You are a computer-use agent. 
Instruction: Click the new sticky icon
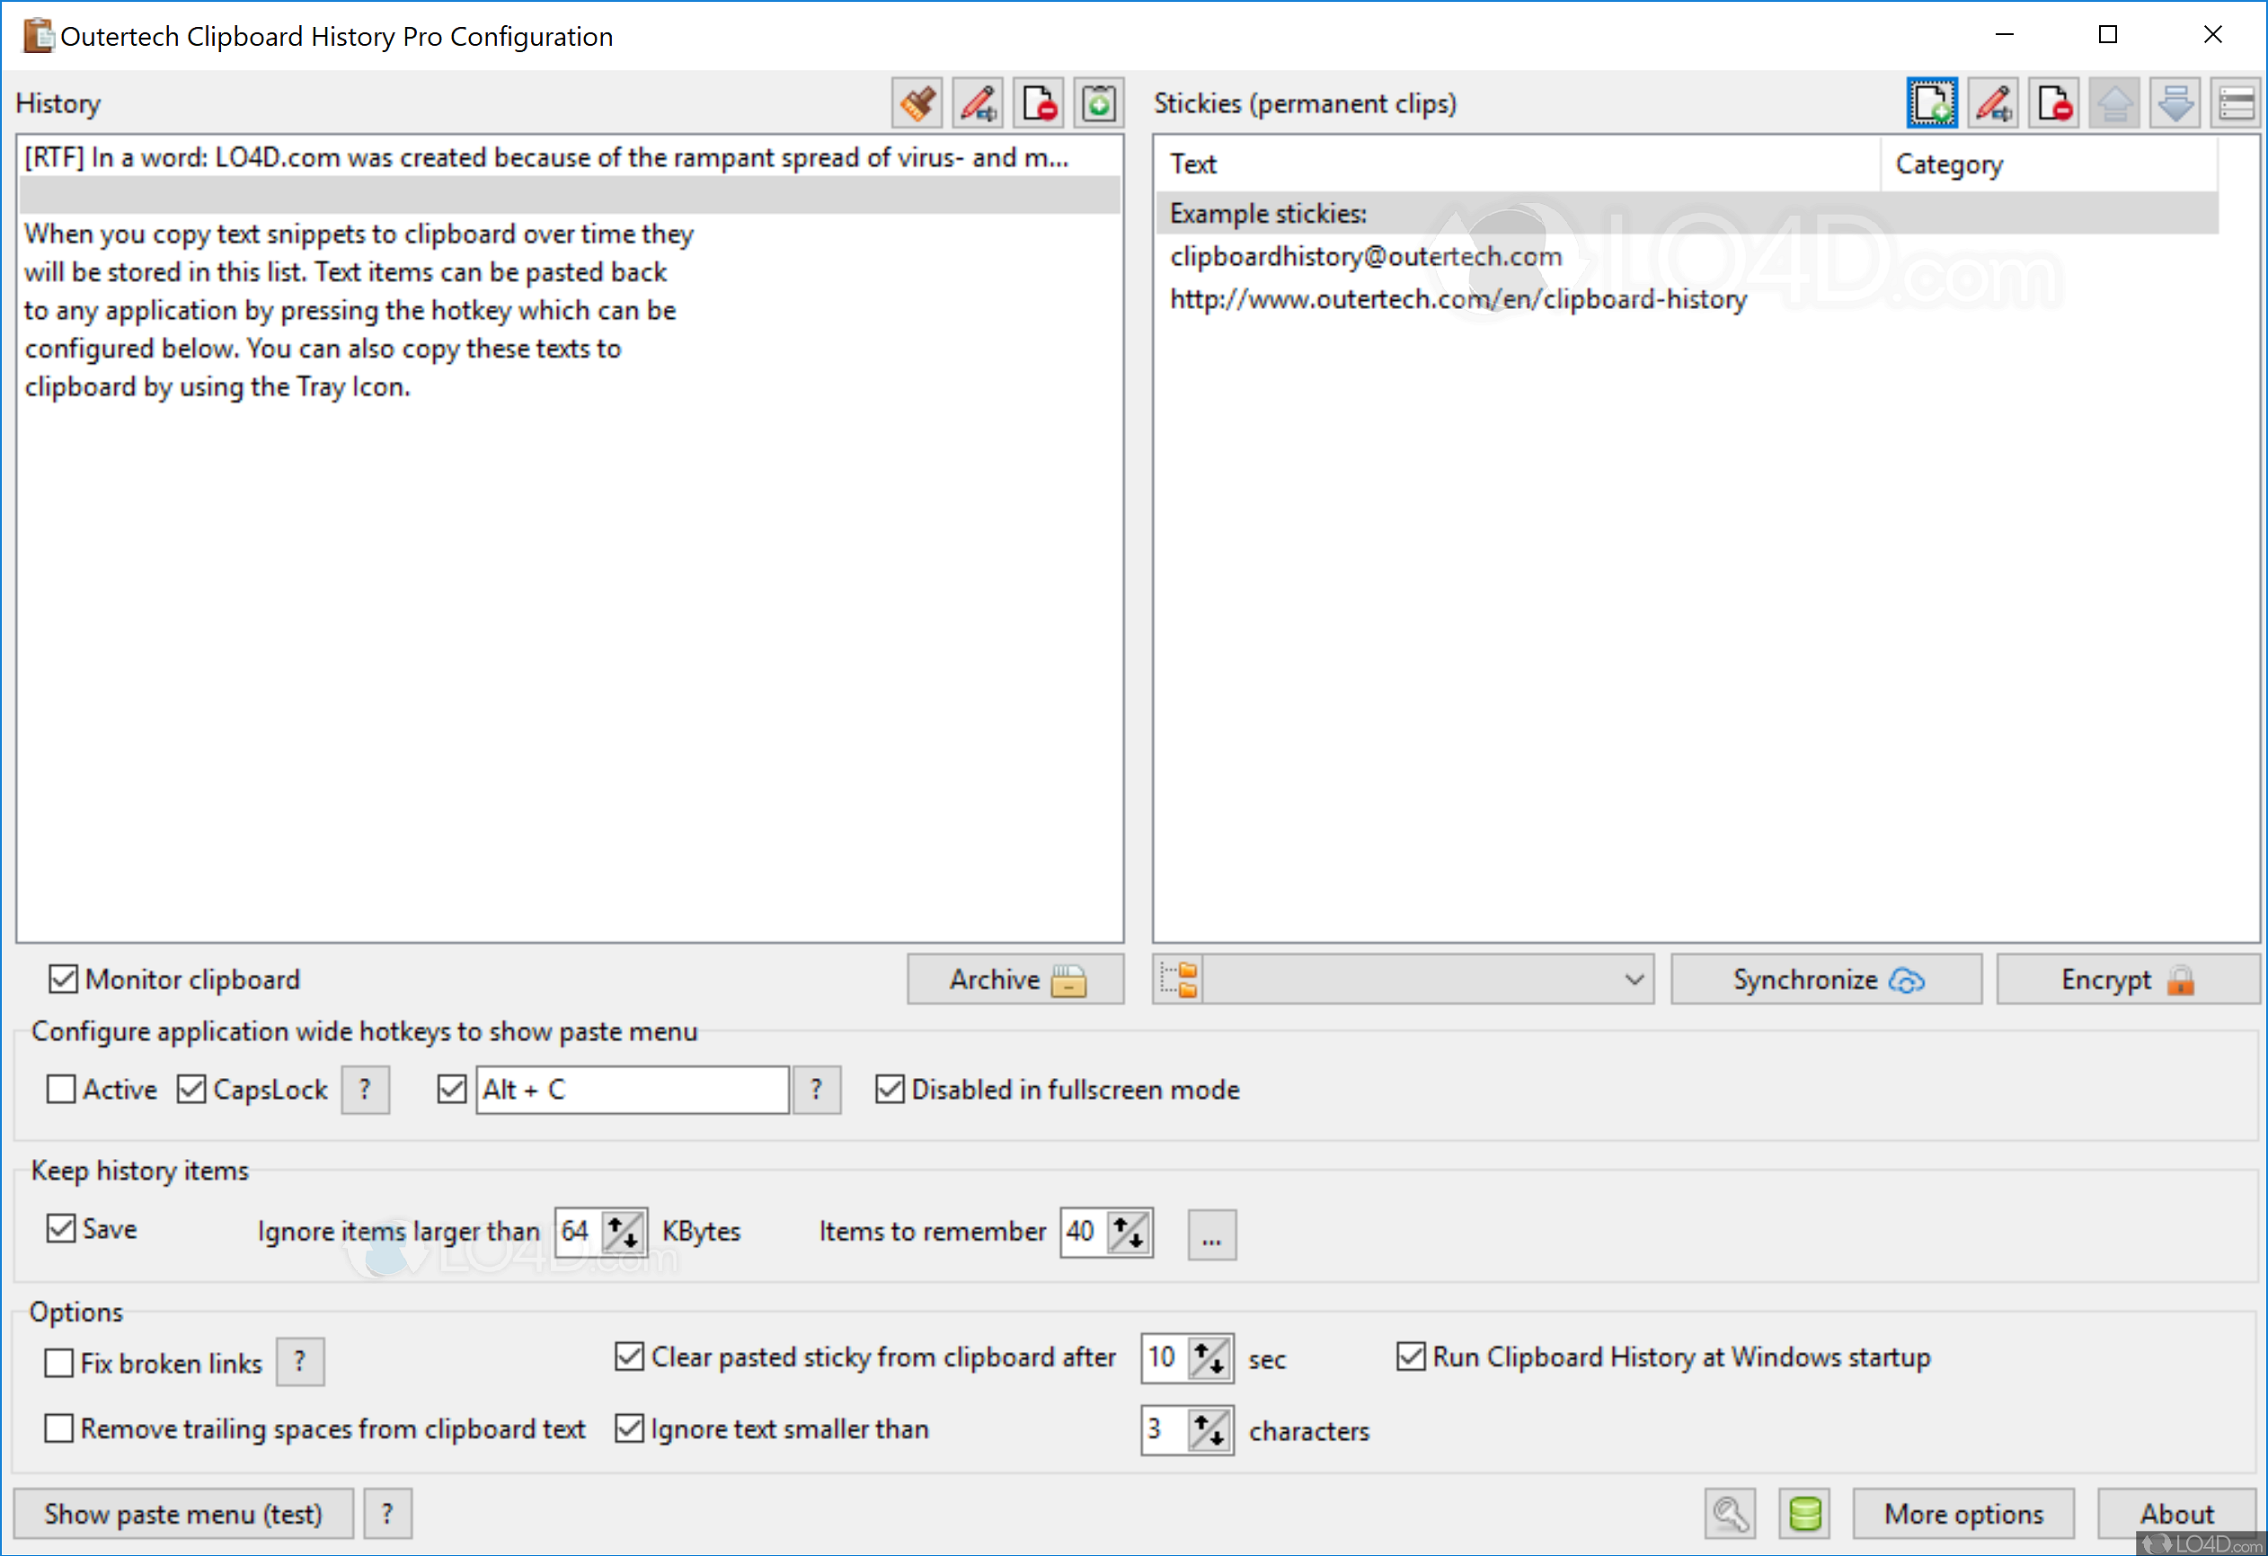tap(1931, 103)
